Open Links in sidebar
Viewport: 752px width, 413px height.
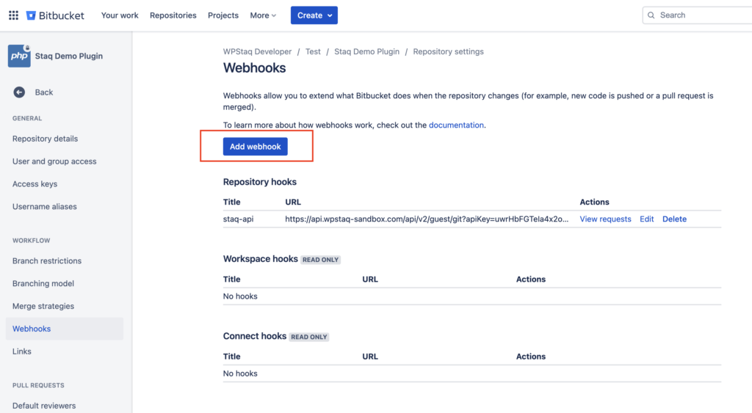tap(21, 351)
